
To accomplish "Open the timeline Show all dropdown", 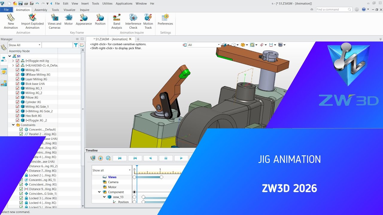I will click(x=112, y=170).
